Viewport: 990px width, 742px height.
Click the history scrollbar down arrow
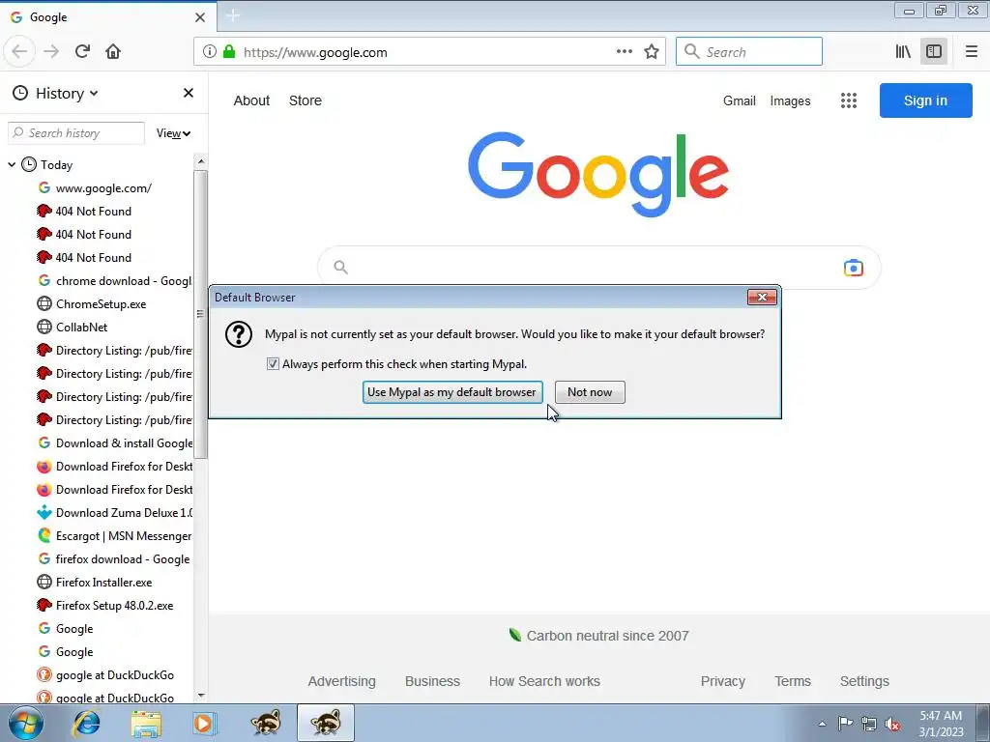click(x=201, y=696)
